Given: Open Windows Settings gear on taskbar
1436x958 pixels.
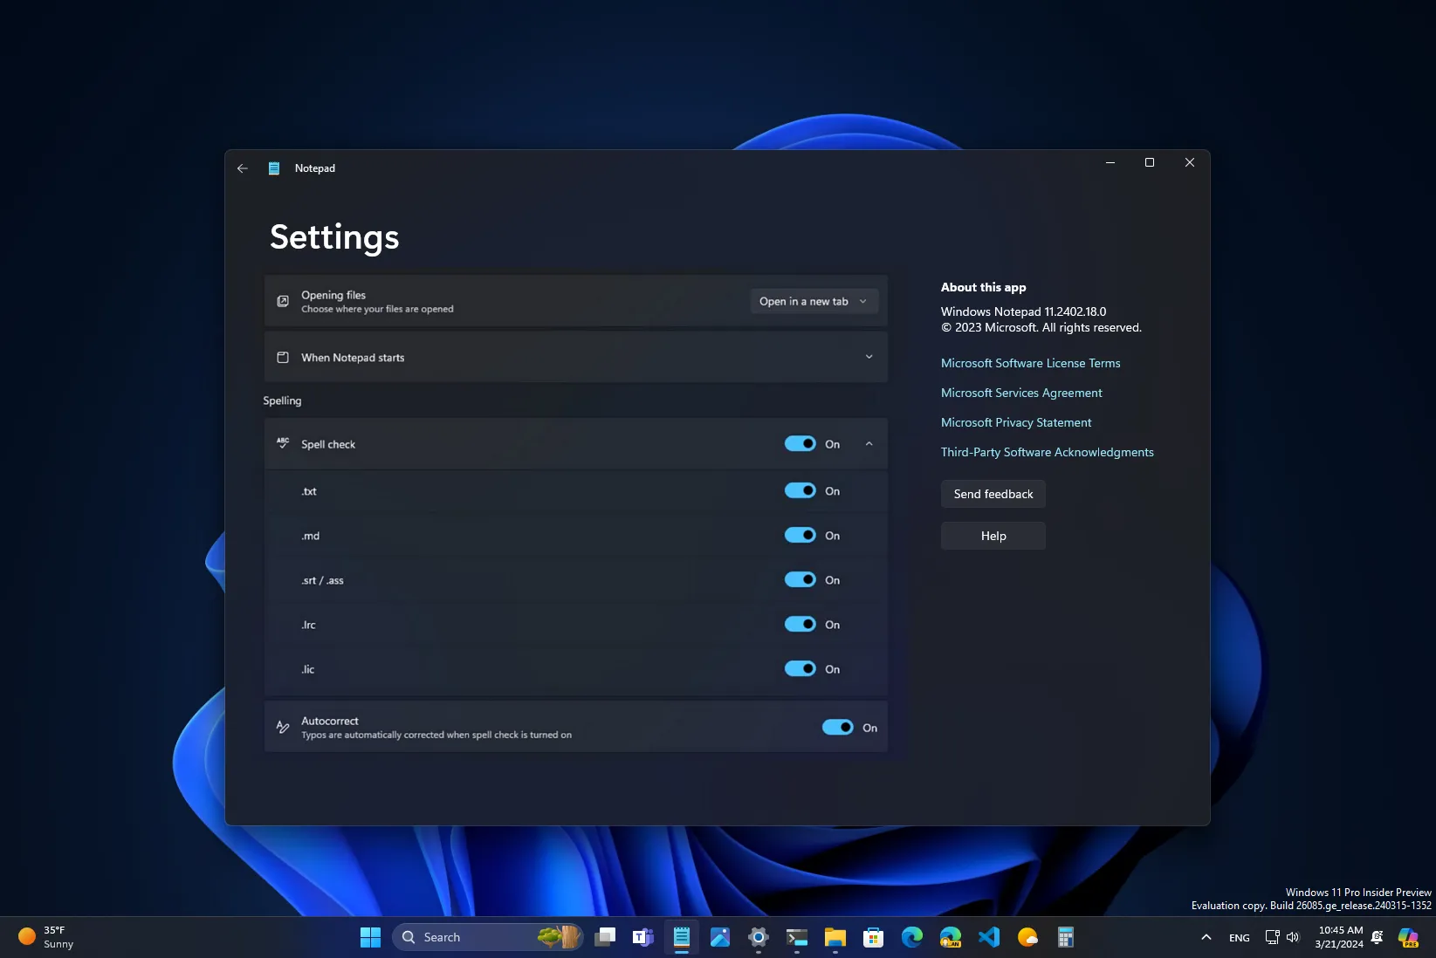Looking at the screenshot, I should pos(759,937).
